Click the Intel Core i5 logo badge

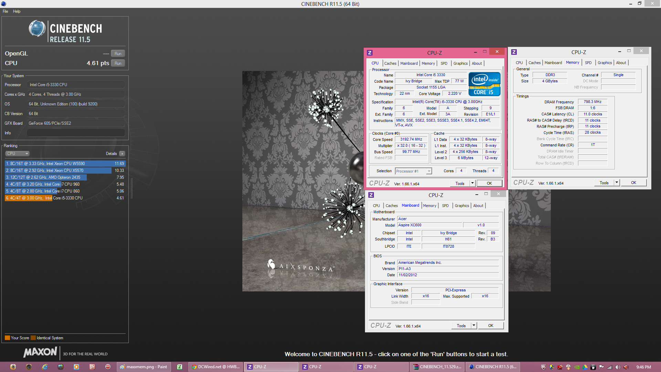pyautogui.click(x=484, y=84)
